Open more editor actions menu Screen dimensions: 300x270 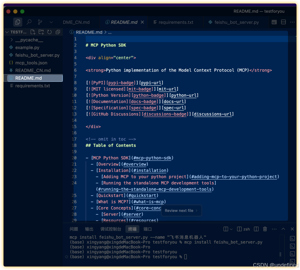click(x=292, y=22)
